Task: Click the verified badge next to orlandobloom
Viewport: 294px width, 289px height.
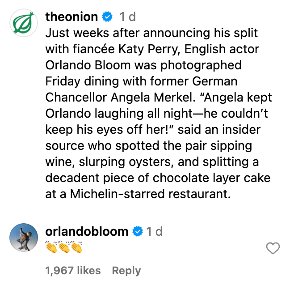Action: (x=138, y=231)
